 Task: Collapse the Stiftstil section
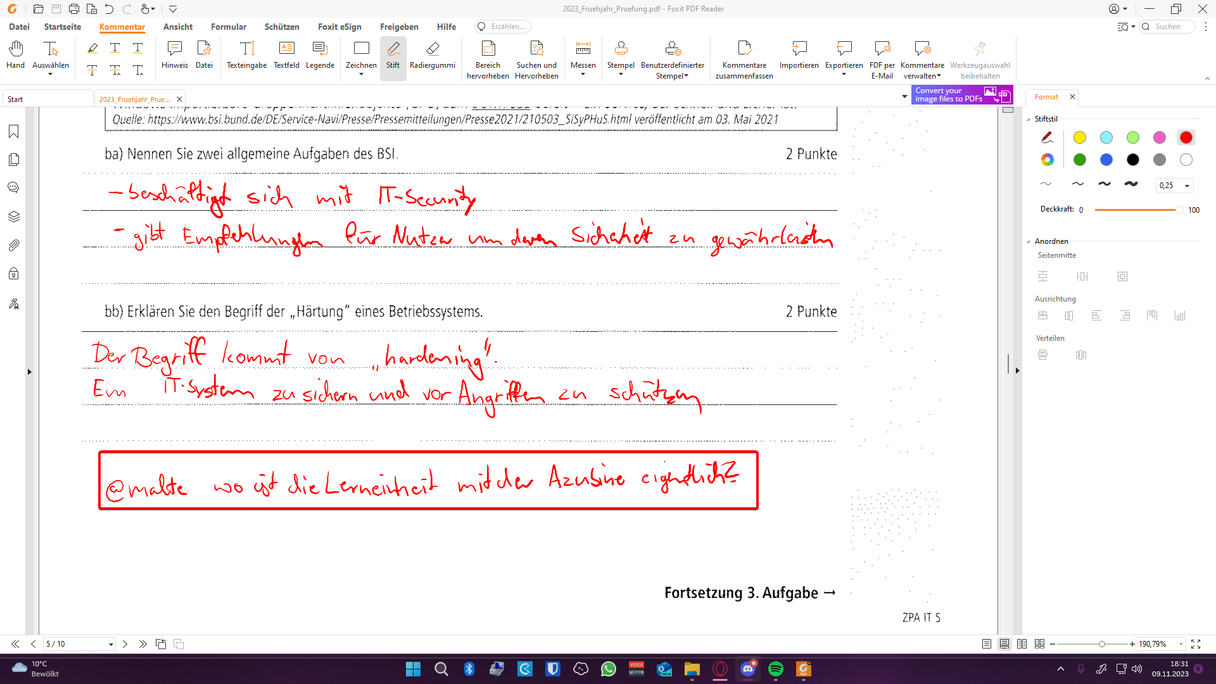[x=1029, y=119]
